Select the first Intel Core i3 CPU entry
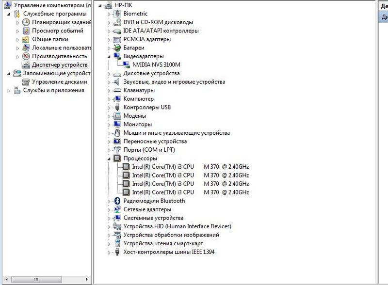The width and height of the screenshot is (388, 285). [190, 167]
